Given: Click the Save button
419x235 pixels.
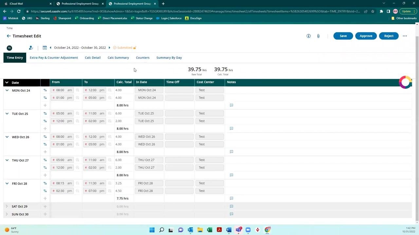Looking at the screenshot, I should click(x=343, y=36).
